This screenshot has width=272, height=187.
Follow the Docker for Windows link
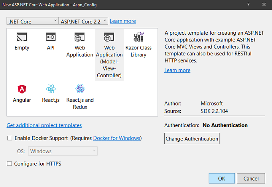tap(117, 138)
